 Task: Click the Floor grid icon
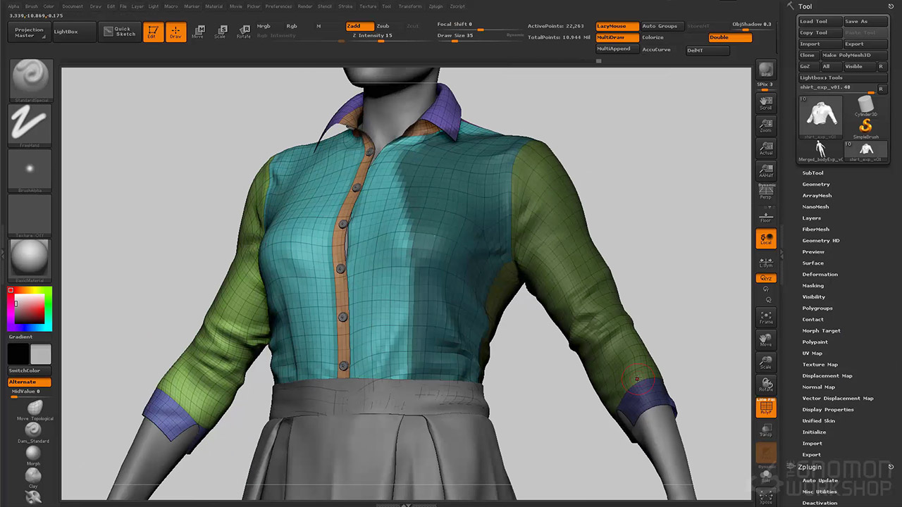(765, 215)
